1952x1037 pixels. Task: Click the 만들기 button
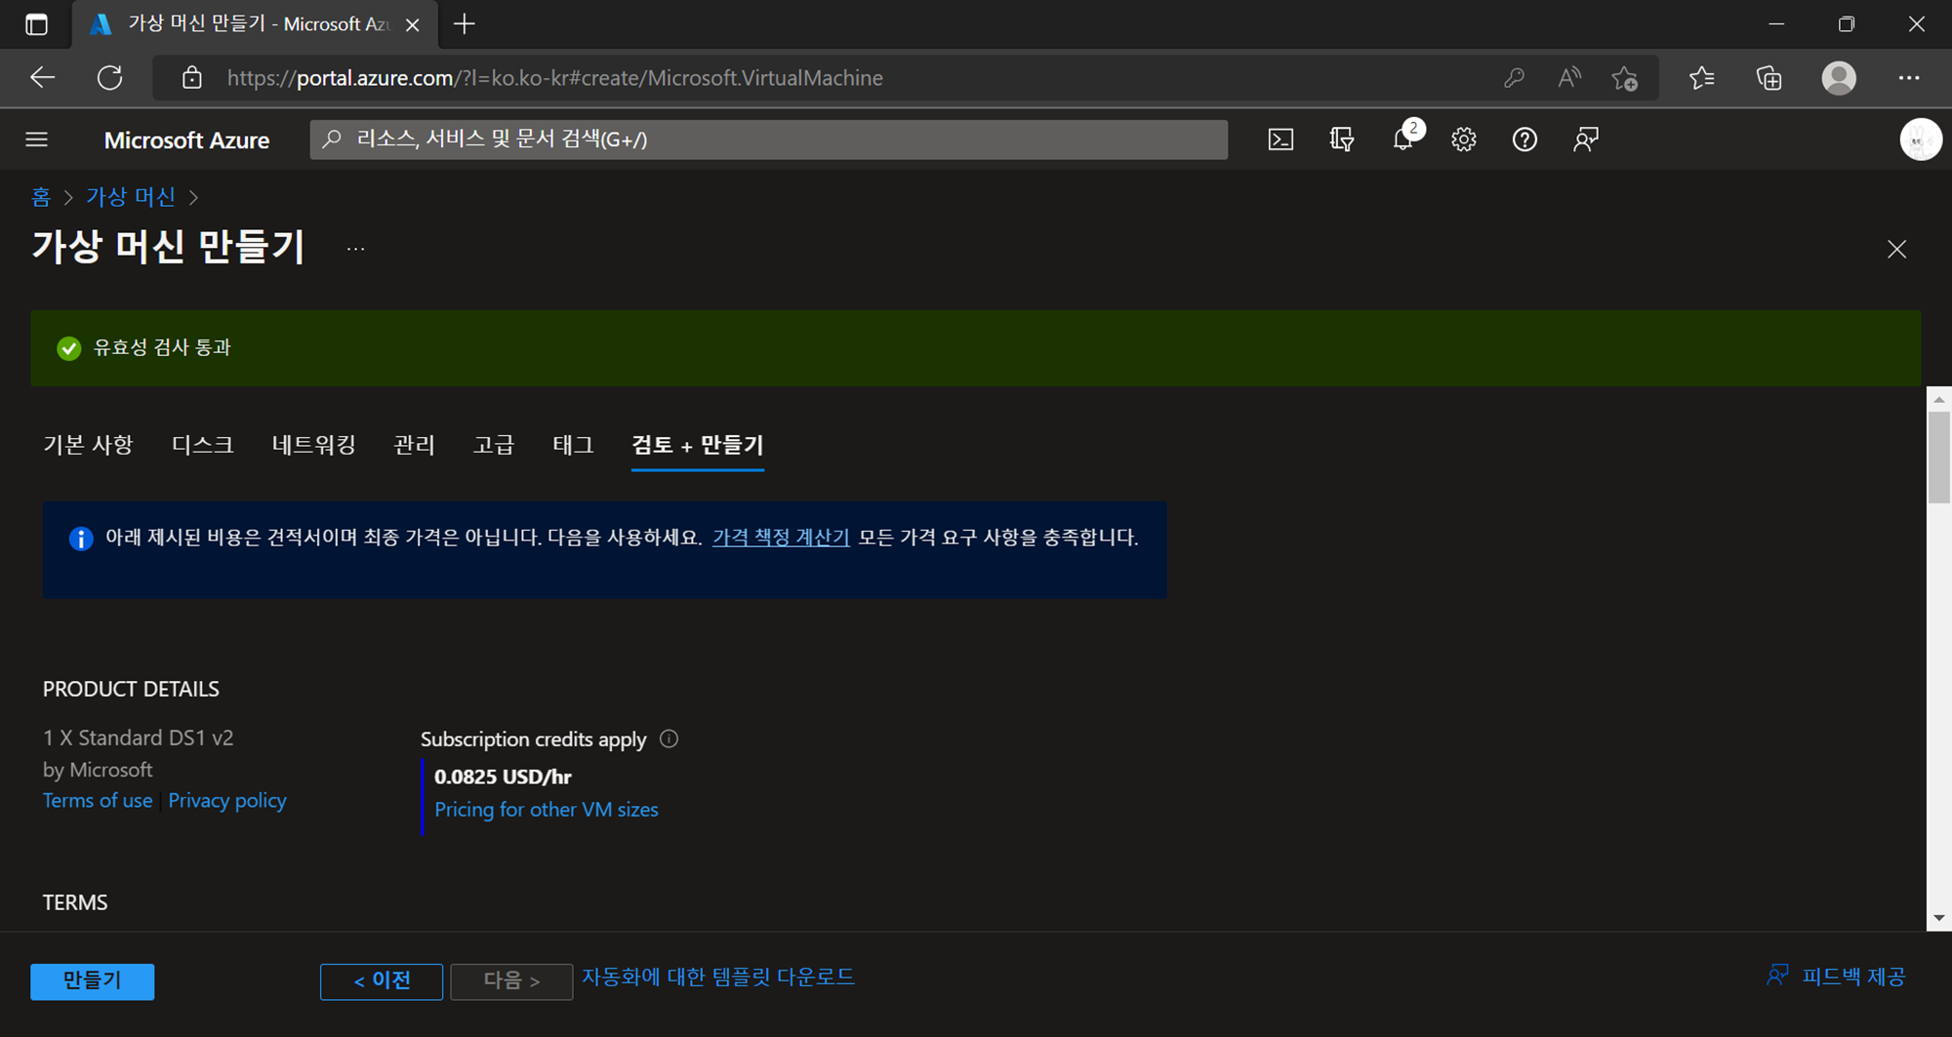[92, 981]
